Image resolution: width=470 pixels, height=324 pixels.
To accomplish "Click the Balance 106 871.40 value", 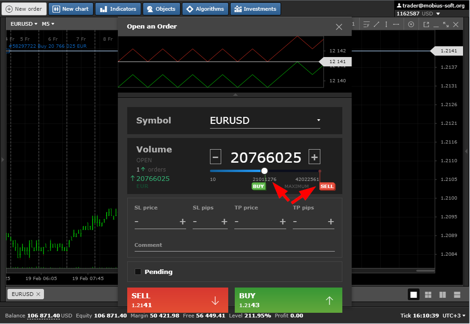I will click(43, 316).
